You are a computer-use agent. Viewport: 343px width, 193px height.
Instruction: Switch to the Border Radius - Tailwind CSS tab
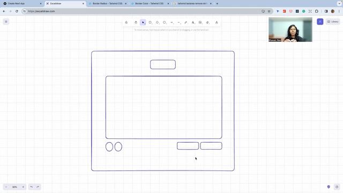coord(107,4)
